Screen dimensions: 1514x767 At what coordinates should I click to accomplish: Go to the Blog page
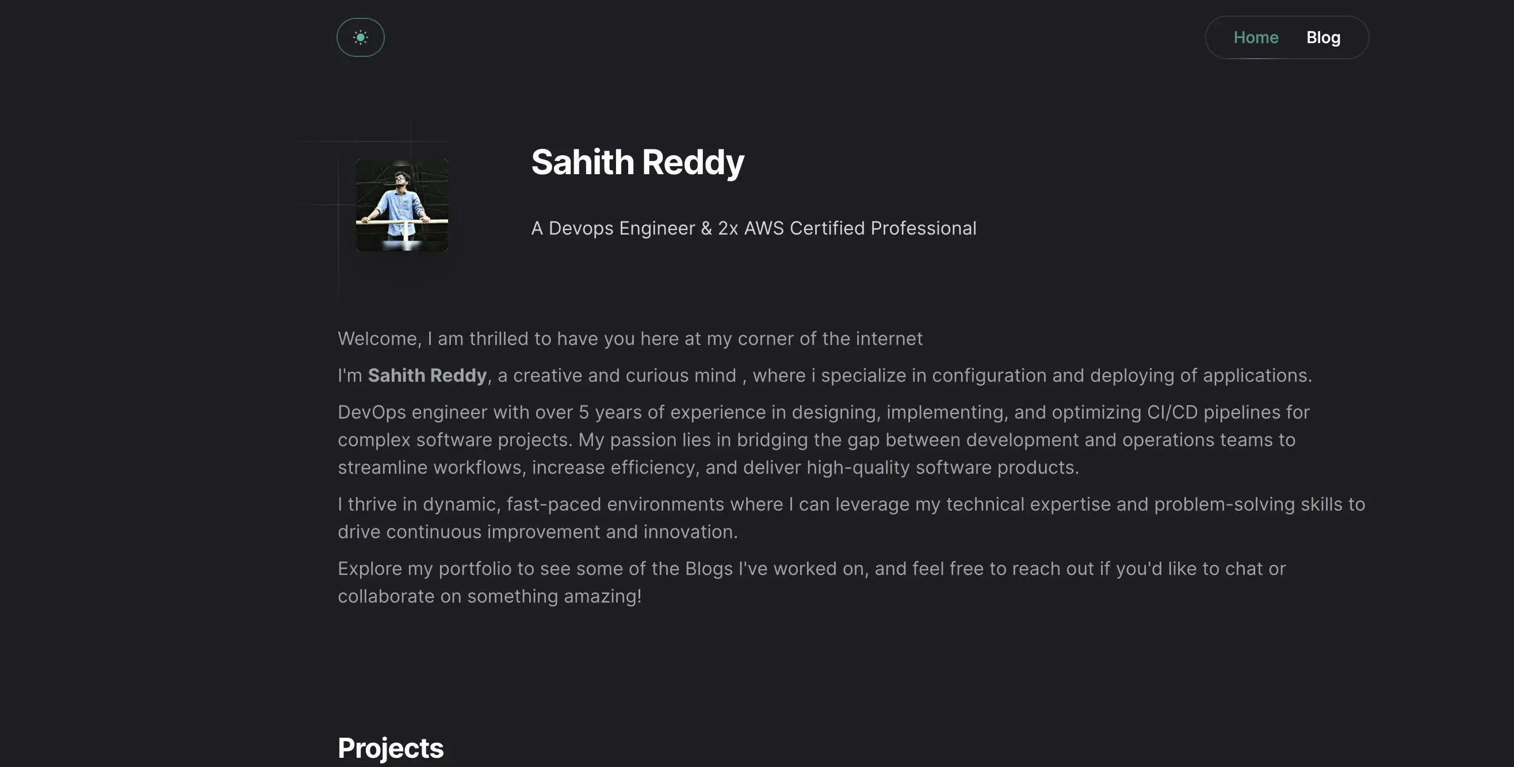pos(1323,37)
